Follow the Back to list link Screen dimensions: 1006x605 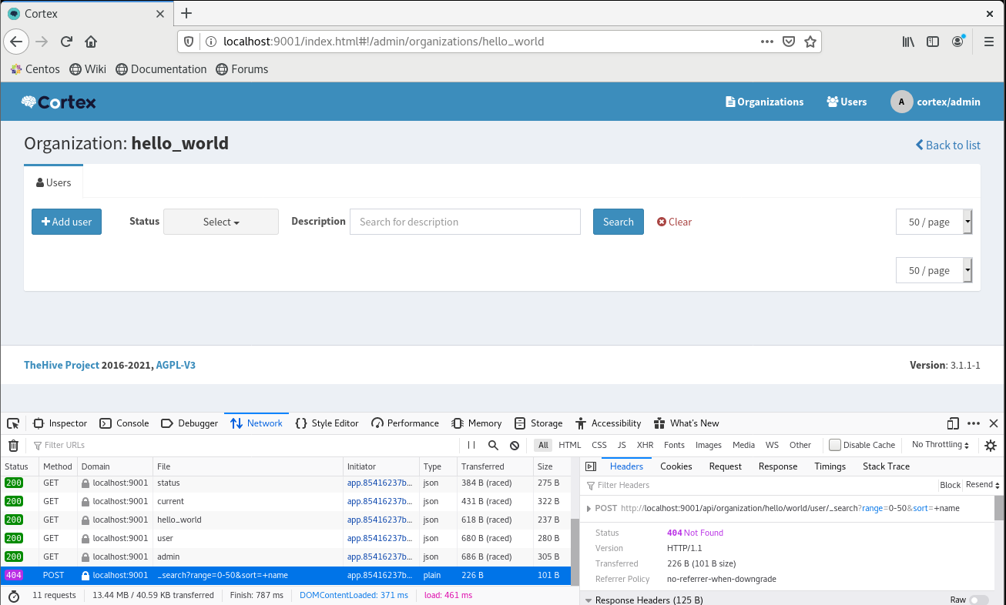tap(948, 145)
